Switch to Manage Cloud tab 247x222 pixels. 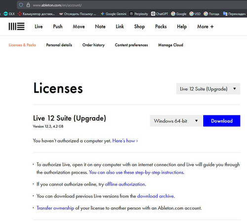[170, 45]
